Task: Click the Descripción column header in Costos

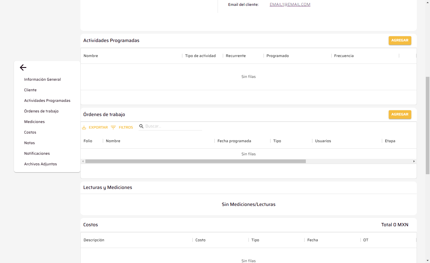Action: pyautogui.click(x=94, y=240)
